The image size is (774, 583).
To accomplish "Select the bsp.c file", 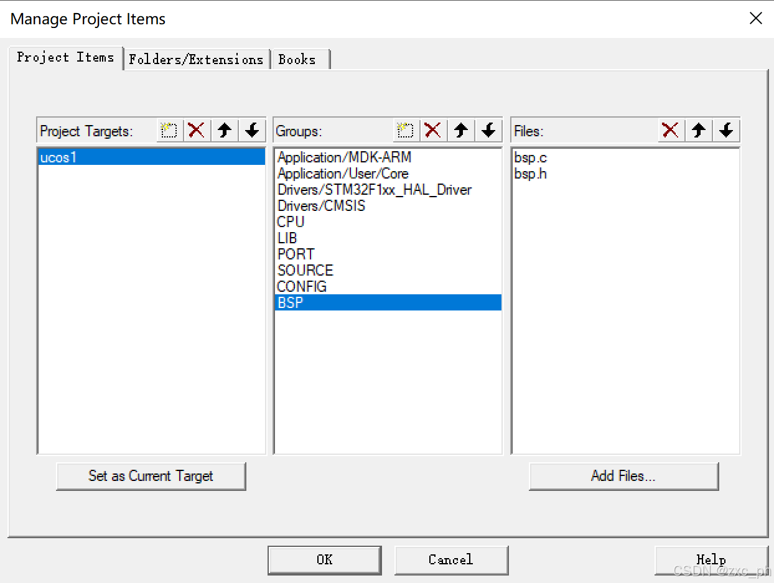I will click(625, 157).
